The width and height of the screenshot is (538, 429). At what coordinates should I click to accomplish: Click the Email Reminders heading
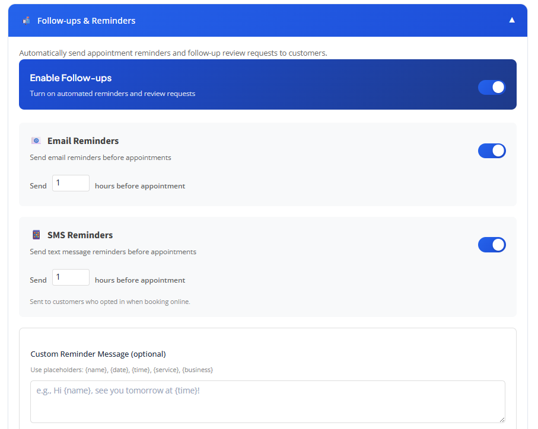[83, 141]
